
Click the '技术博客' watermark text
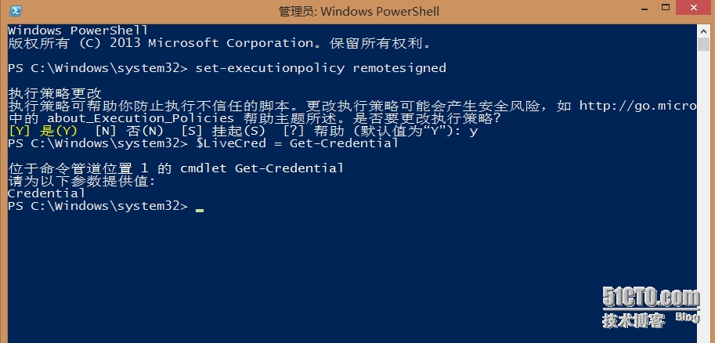click(634, 320)
